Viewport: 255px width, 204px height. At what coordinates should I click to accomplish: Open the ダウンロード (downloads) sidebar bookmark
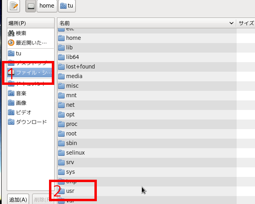[x=31, y=122]
